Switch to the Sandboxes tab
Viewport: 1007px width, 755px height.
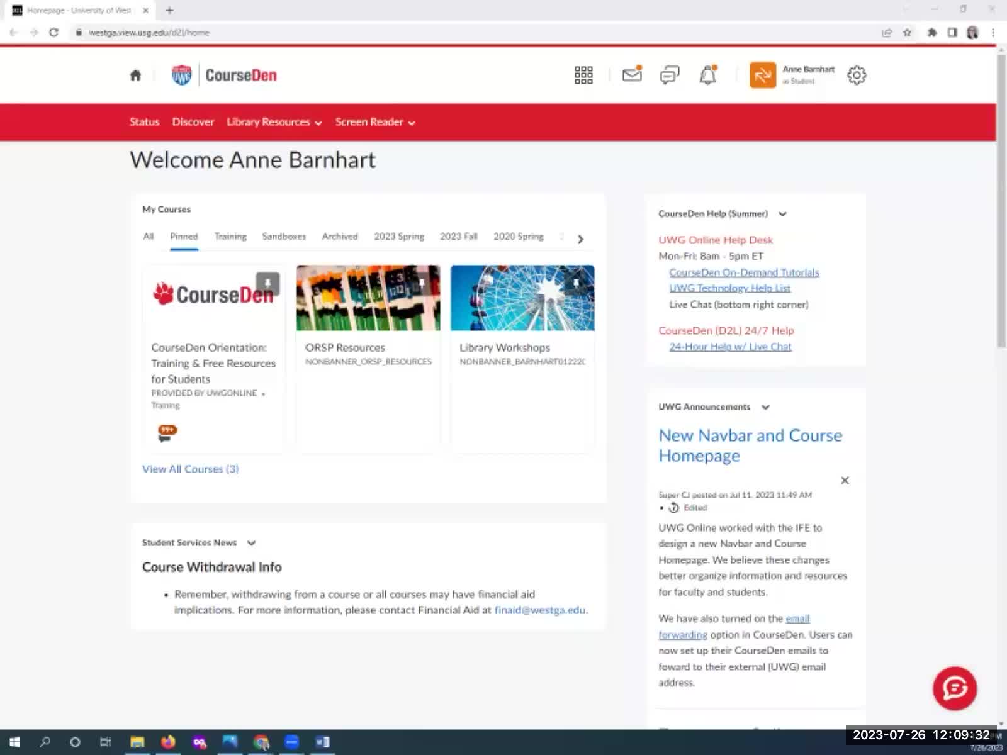click(x=284, y=237)
